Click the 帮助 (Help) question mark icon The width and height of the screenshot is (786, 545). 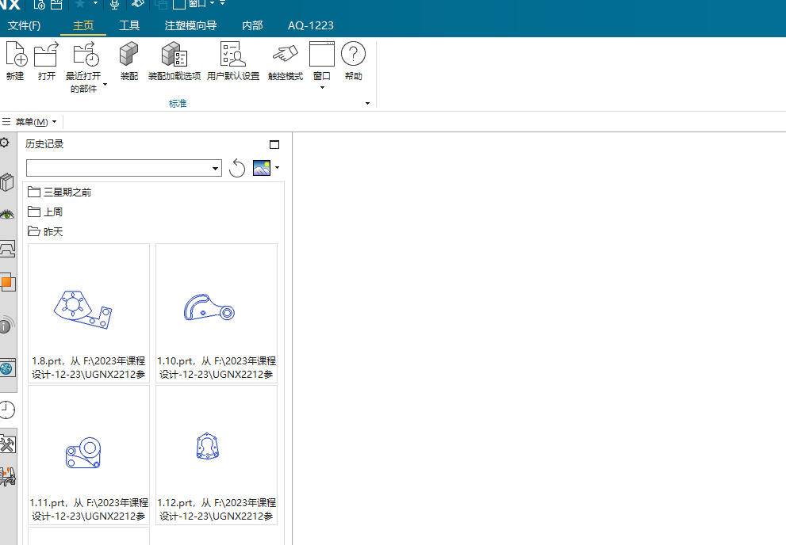353,56
